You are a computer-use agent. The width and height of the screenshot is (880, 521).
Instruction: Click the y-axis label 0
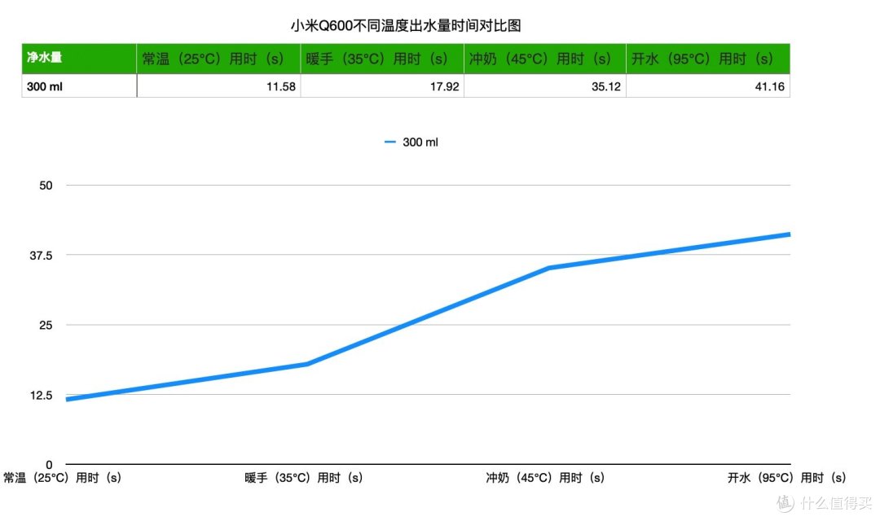click(x=50, y=464)
